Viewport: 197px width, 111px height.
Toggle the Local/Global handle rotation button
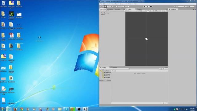point(126,6)
